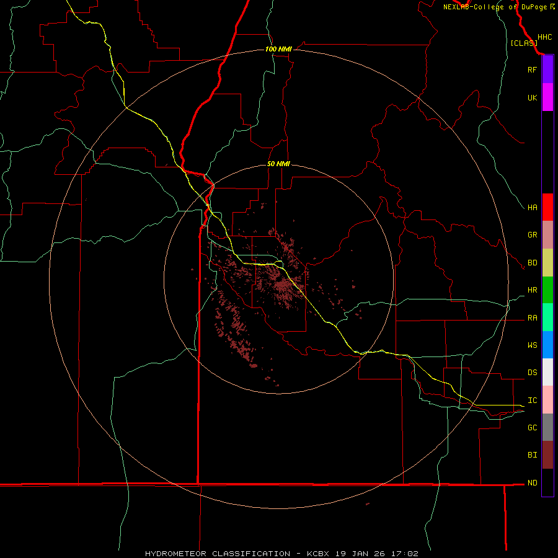Click the 'HA' legend label

point(532,207)
